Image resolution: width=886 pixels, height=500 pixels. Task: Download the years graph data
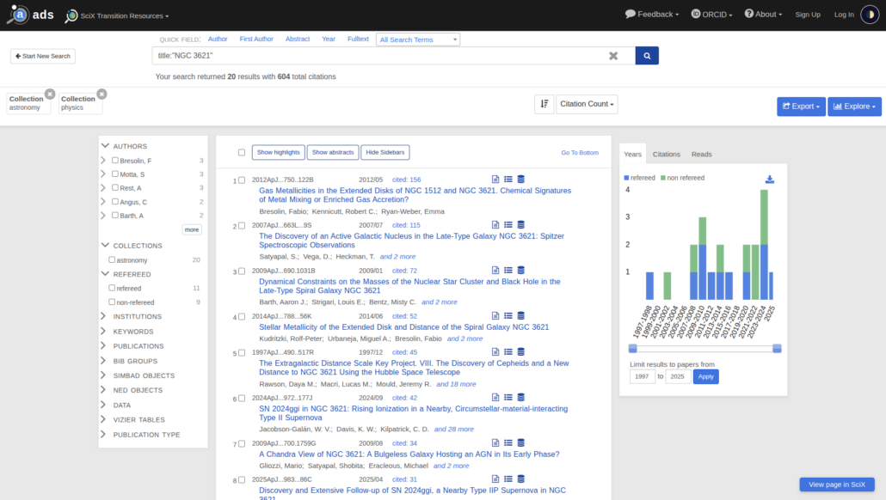[769, 180]
